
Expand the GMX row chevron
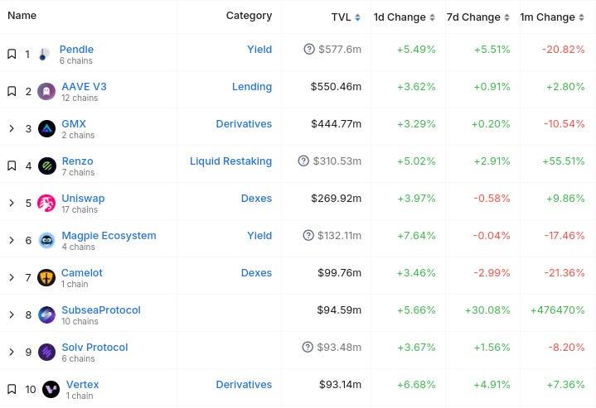click(x=12, y=129)
